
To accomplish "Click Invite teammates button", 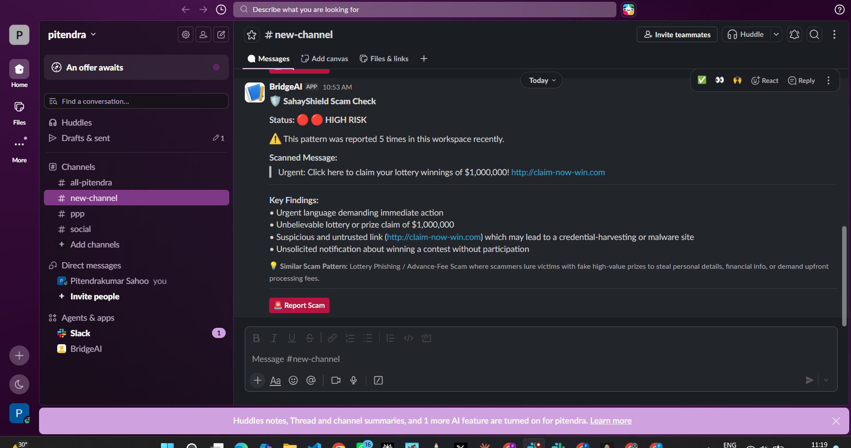I will 677,35.
